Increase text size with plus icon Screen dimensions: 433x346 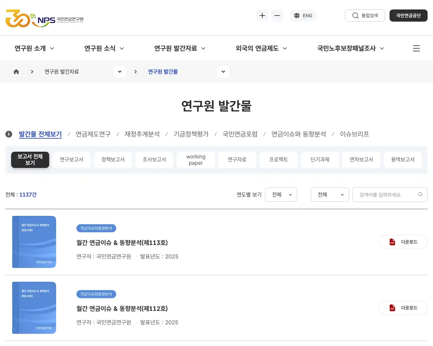click(x=262, y=16)
